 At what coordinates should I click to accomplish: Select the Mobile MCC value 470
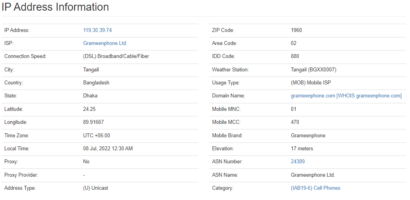(x=295, y=122)
